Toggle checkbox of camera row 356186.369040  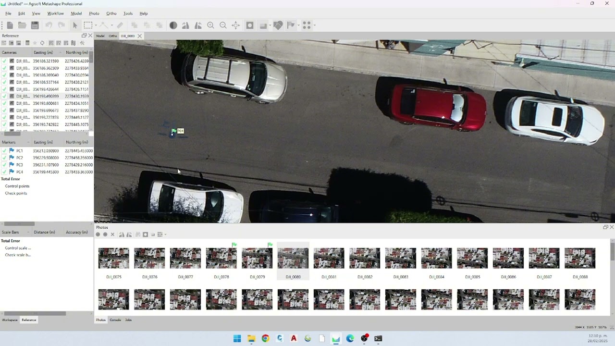(x=4, y=75)
